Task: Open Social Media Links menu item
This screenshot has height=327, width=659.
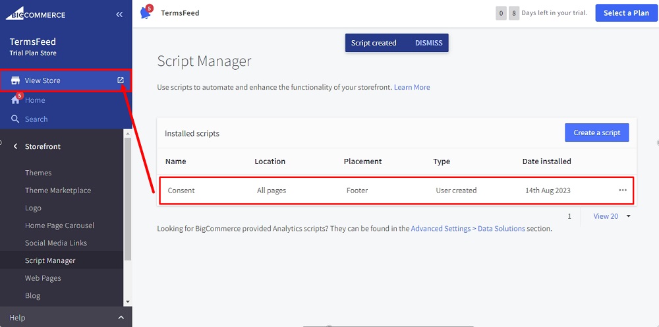Action: pyautogui.click(x=56, y=243)
